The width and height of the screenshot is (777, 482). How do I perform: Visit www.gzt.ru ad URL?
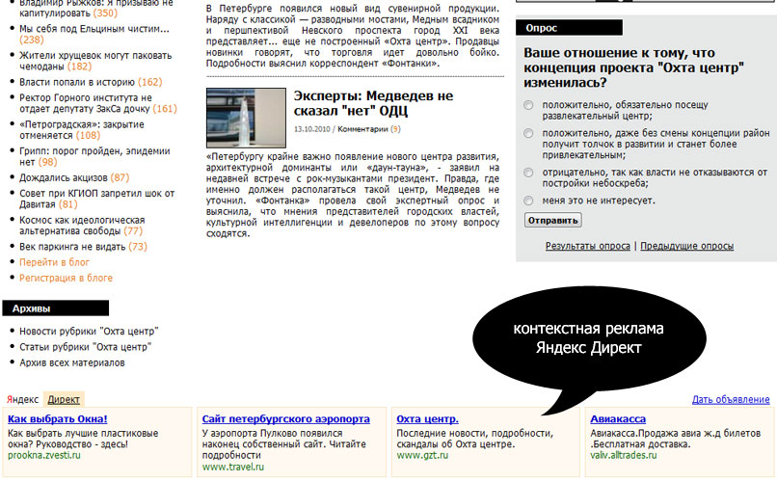(x=422, y=455)
